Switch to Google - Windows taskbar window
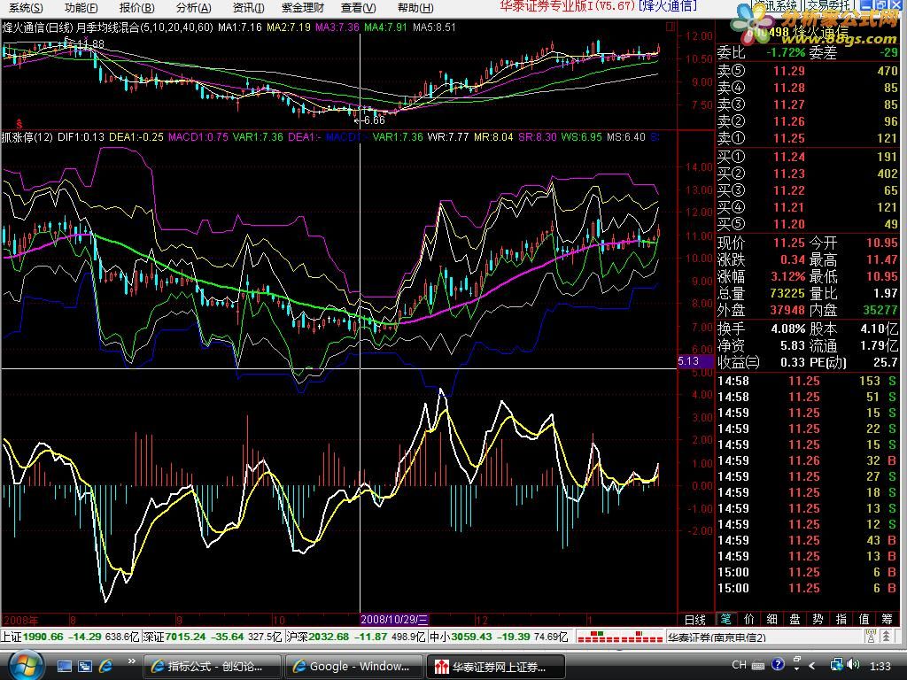 point(354,666)
